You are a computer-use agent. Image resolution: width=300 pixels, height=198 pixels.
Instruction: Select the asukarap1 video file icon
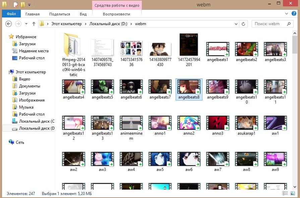tap(246, 123)
